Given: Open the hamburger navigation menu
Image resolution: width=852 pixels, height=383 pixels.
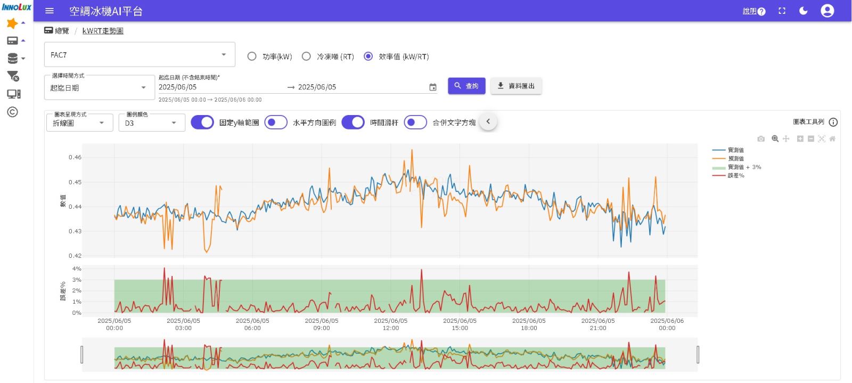Looking at the screenshot, I should [50, 11].
